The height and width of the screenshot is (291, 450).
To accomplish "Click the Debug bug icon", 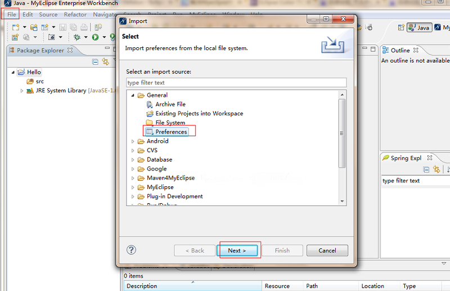I will [x=77, y=37].
